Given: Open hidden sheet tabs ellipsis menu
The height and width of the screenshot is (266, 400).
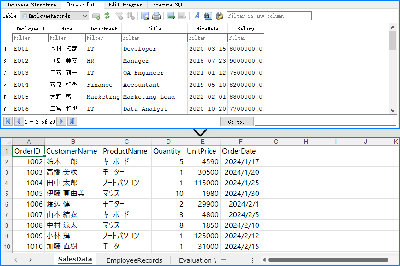Looking at the screenshot, I should [223, 260].
